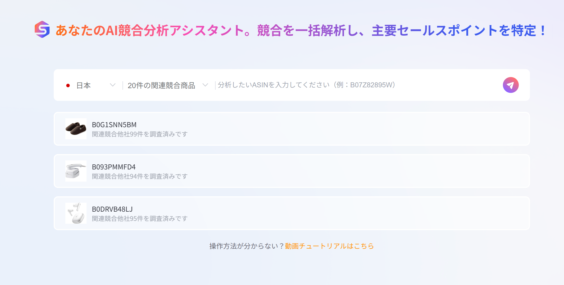Click ASIN B093PMMFD4
Viewport: 564px width, 285px height.
(114, 167)
